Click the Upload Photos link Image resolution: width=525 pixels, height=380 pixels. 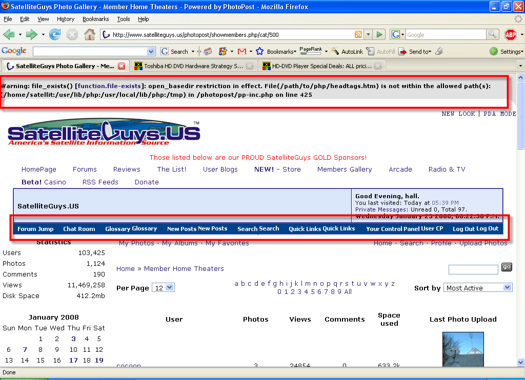click(x=483, y=243)
